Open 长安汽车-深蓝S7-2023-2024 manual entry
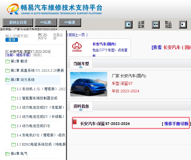 pos(105,124)
